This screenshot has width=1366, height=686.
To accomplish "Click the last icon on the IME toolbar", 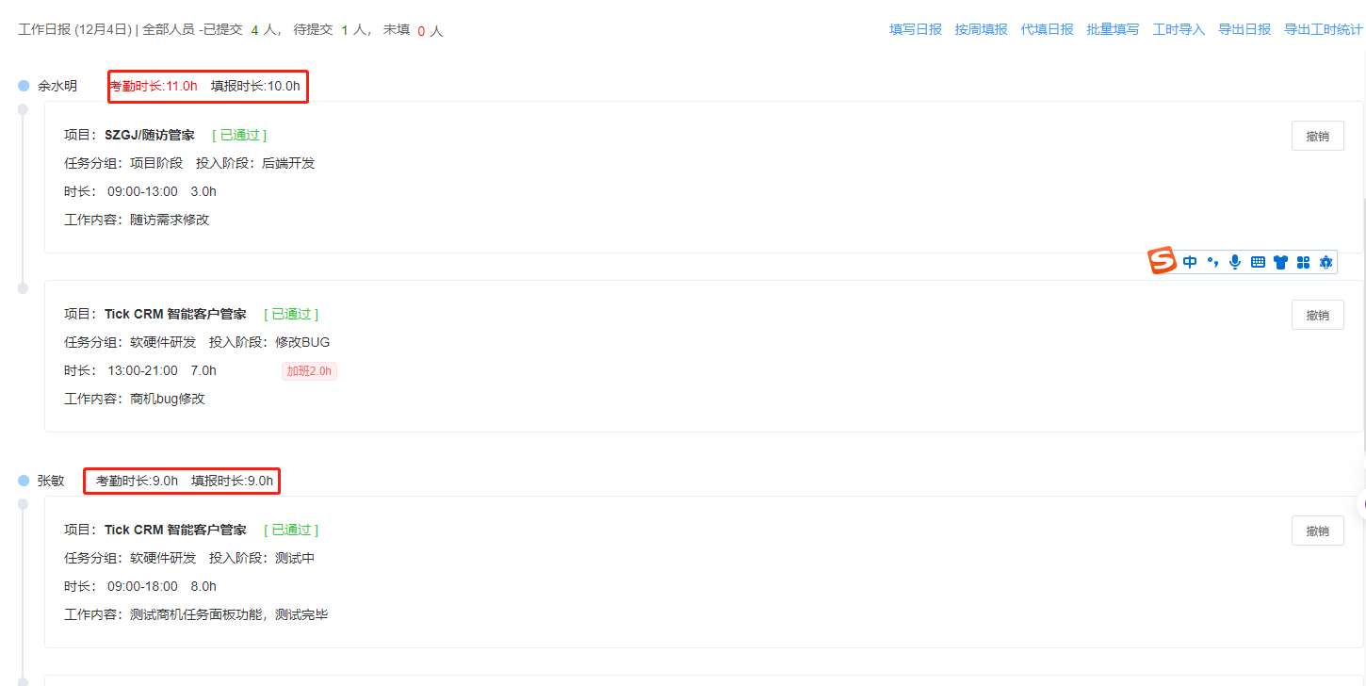I will (x=1326, y=262).
